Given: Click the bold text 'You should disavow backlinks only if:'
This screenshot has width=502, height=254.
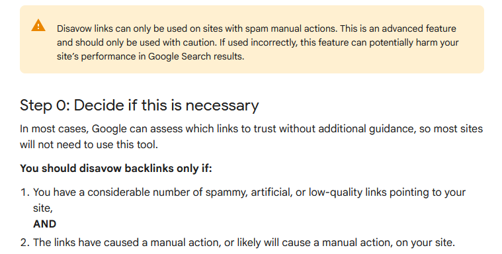Looking at the screenshot, I should (116, 168).
